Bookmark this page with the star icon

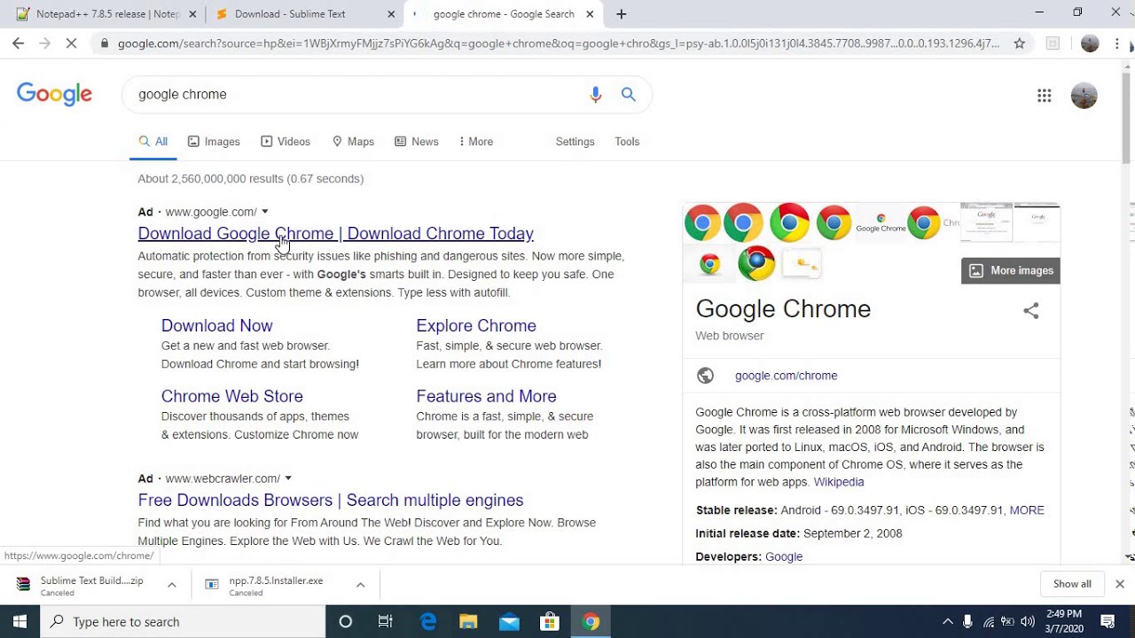click(x=1020, y=43)
